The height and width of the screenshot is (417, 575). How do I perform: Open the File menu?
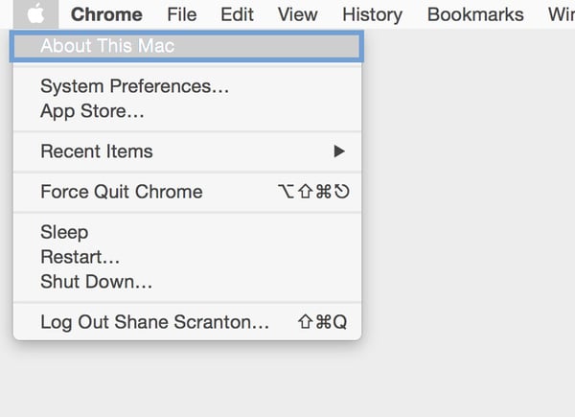(x=182, y=14)
